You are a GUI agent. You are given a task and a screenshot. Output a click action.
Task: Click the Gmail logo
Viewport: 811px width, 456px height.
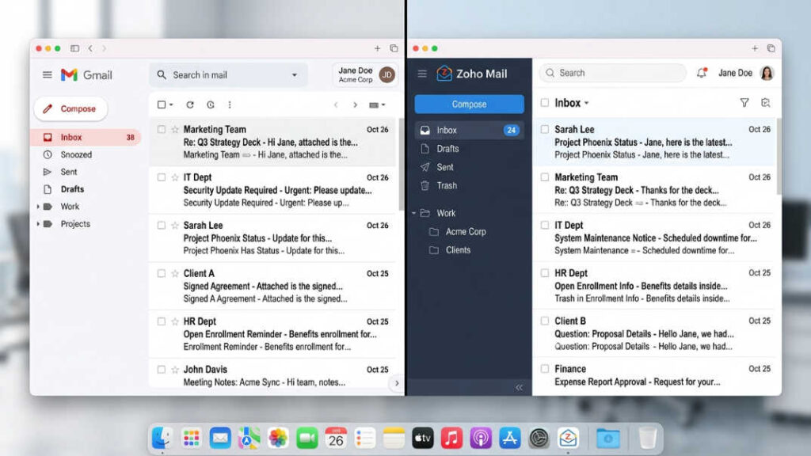[86, 75]
